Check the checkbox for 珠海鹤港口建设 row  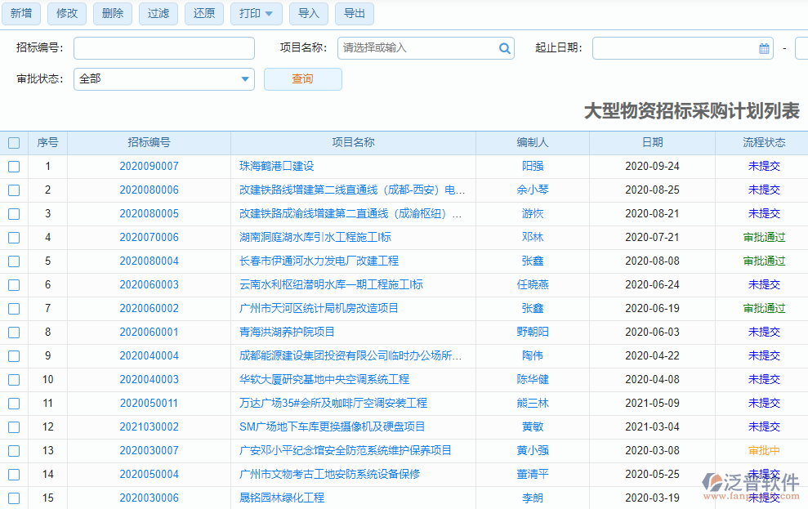[13, 166]
